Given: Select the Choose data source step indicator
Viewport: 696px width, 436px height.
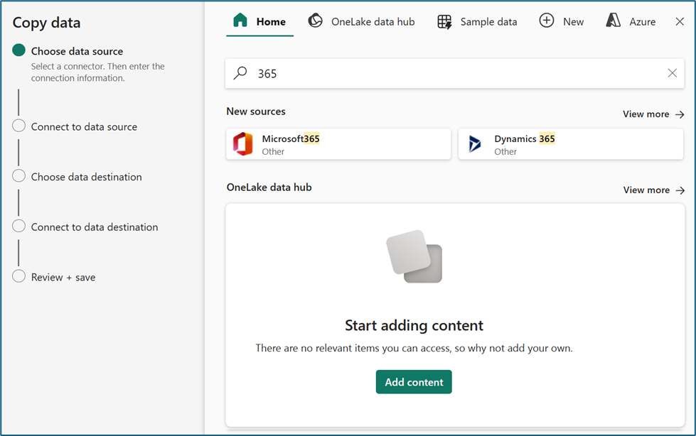Looking at the screenshot, I should pos(18,50).
